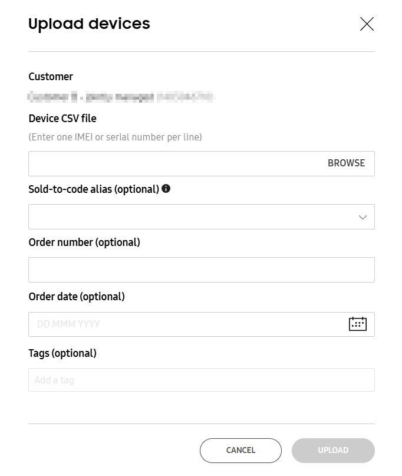This screenshot has width=402, height=476.
Task: Click the Sold-to-code alias info icon
Action: pyautogui.click(x=166, y=189)
